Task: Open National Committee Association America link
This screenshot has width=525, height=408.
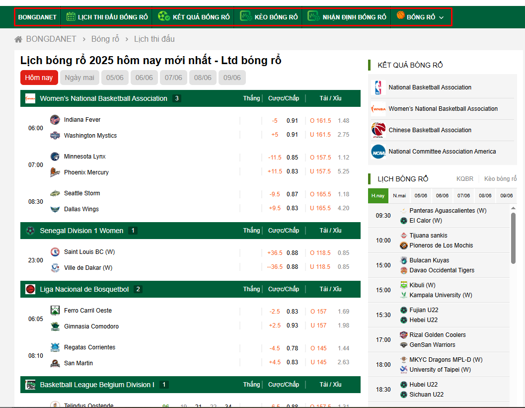Action: click(x=442, y=152)
